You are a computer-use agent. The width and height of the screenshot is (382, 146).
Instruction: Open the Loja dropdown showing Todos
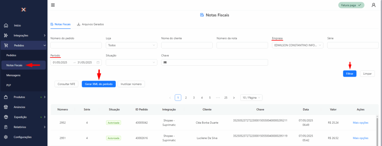pos(132,45)
